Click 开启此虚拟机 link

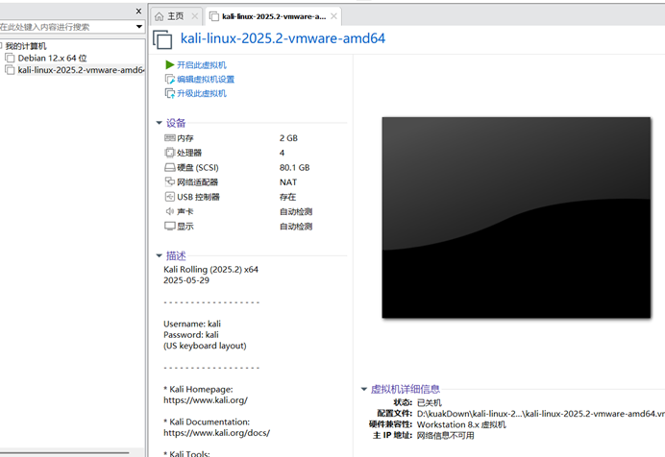coord(202,64)
